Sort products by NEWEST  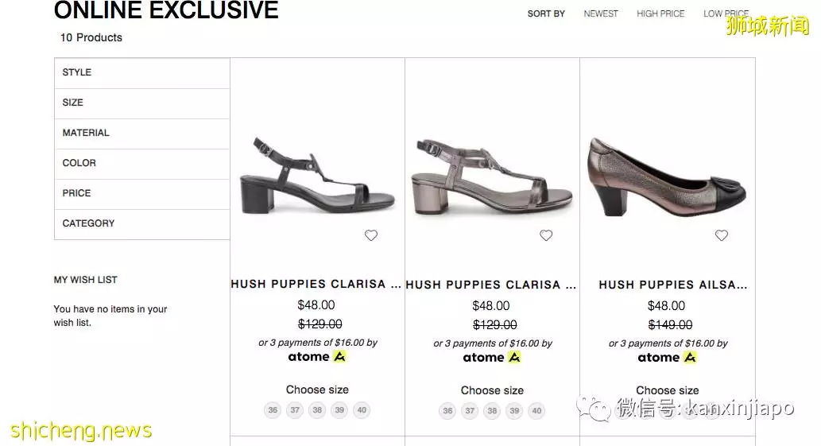[601, 14]
